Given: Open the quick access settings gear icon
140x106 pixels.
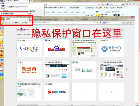Looking at the screenshot, I should tap(122, 30).
